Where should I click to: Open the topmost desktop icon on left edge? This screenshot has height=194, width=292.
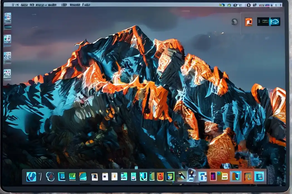click(8, 18)
